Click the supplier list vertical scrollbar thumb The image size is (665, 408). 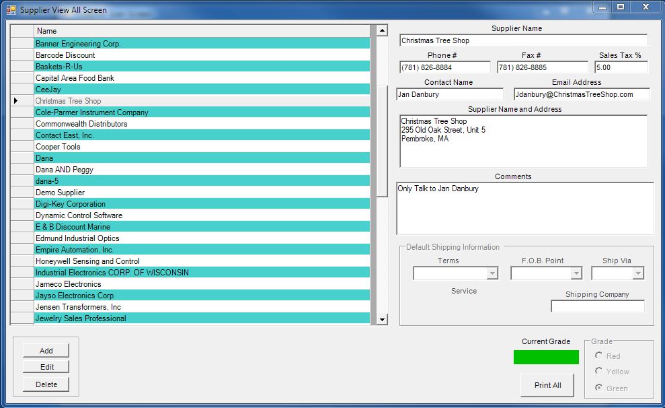[382, 141]
